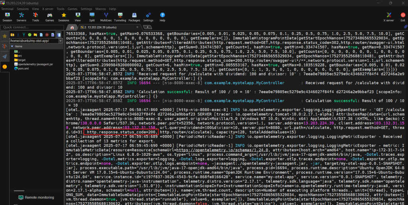408x205 pixels.
Task: Refresh the SFTP folder with green icon
Action: [x=29, y=35]
